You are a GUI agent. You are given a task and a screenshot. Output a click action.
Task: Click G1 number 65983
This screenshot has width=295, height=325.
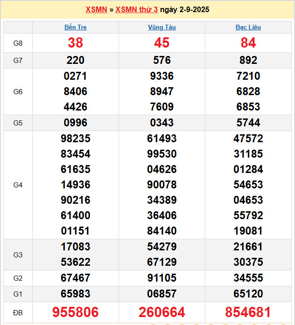pos(76,294)
